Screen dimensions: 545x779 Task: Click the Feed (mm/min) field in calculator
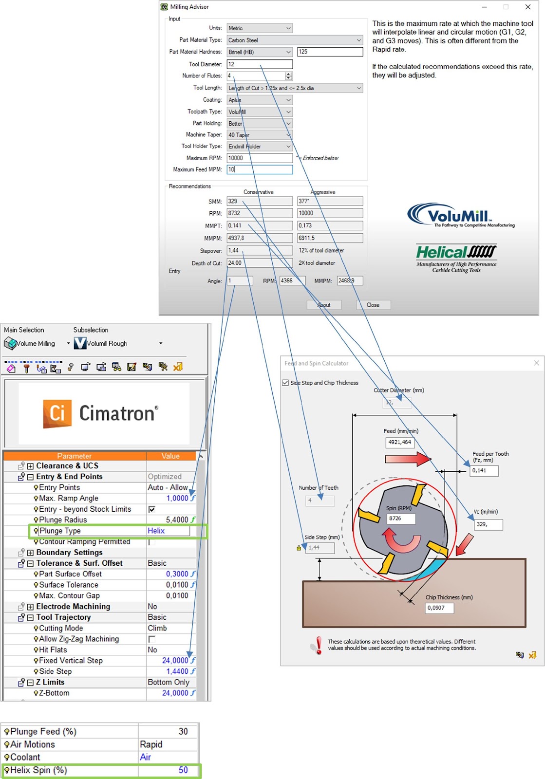click(399, 442)
